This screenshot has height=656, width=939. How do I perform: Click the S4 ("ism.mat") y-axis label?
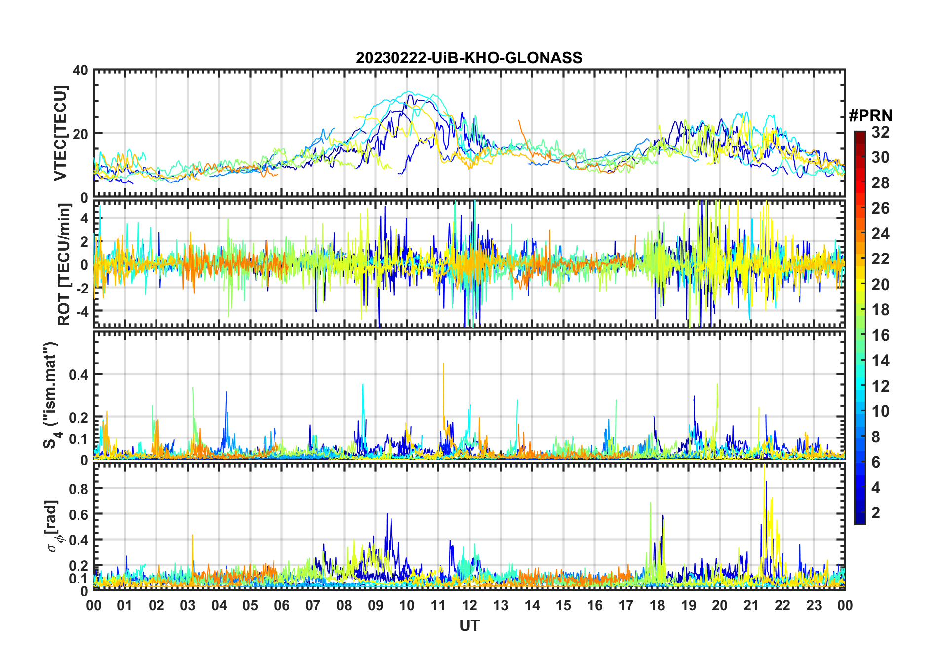pos(51,395)
